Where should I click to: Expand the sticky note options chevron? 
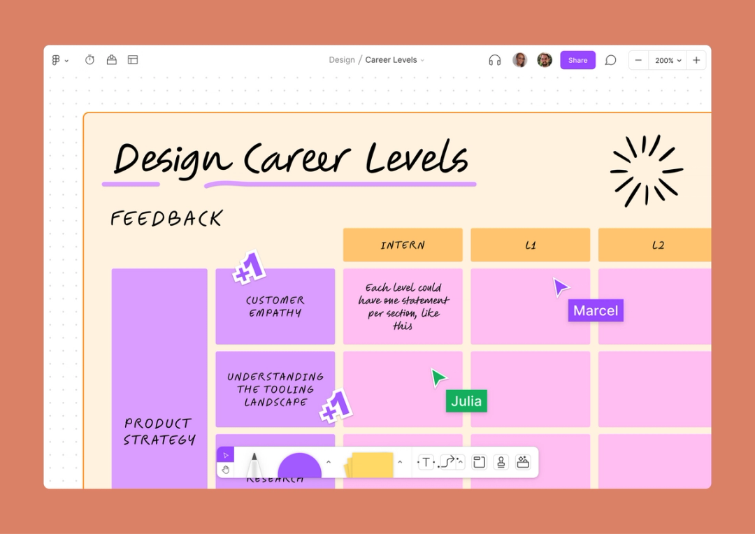click(x=400, y=462)
